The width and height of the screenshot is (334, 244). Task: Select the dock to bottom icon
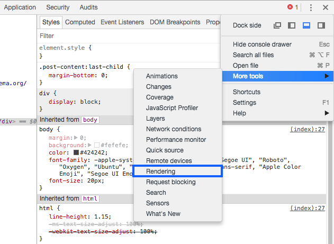click(306, 25)
